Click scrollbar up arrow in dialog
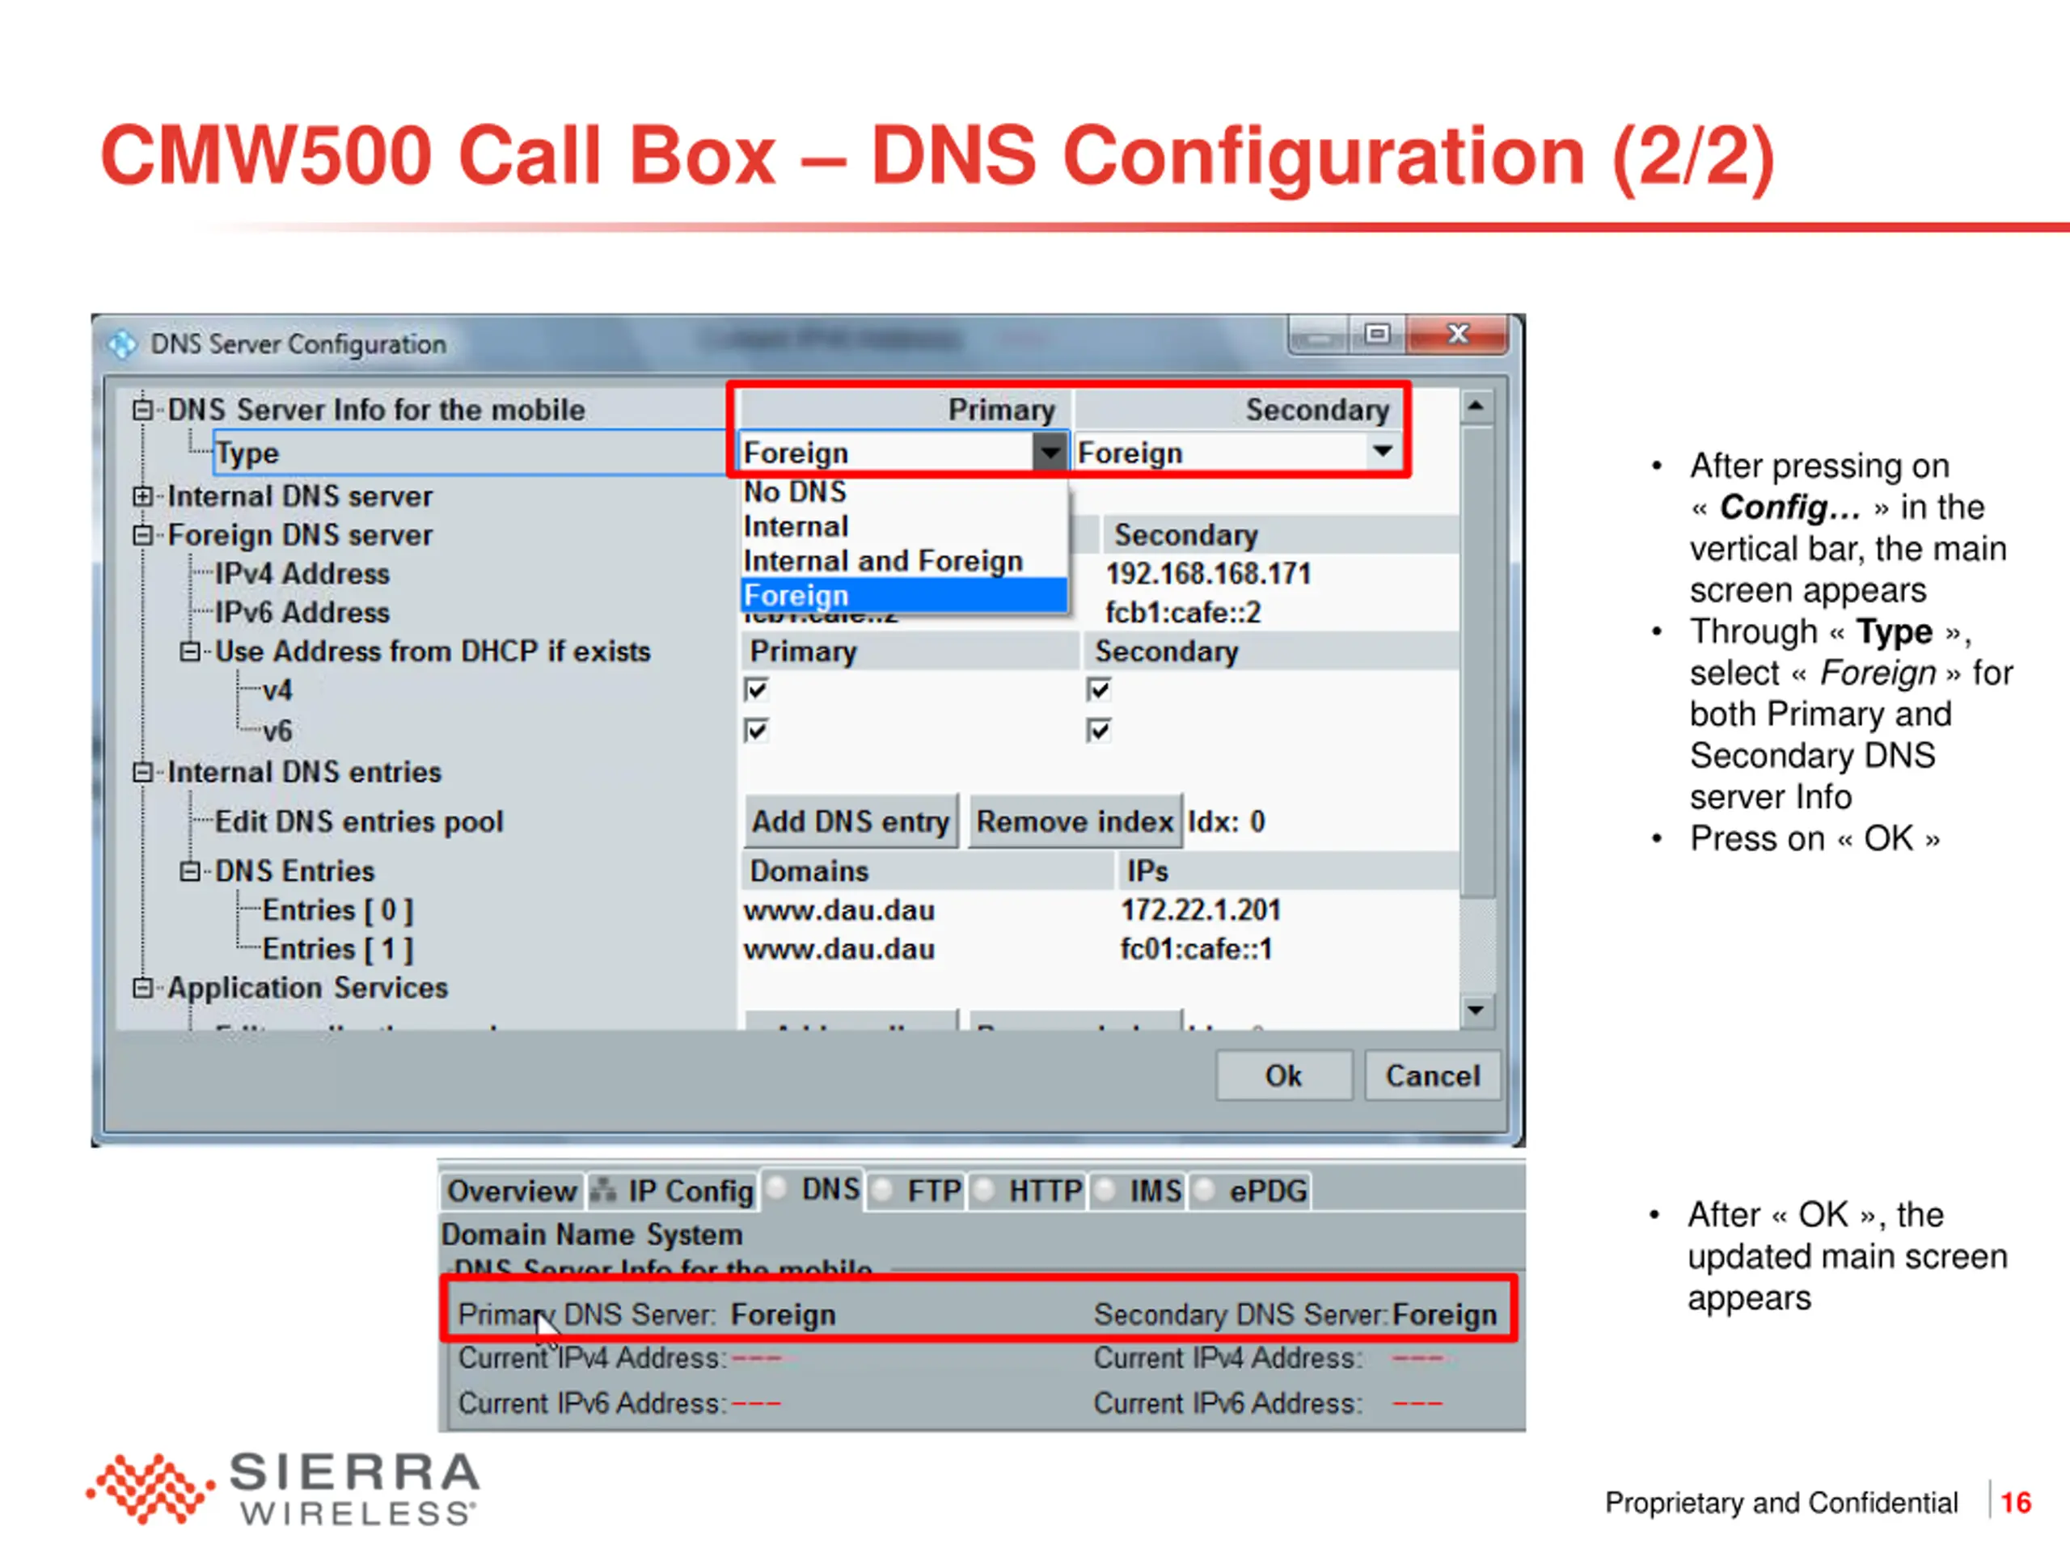Screen dimensions: 2070x1552 (1476, 406)
